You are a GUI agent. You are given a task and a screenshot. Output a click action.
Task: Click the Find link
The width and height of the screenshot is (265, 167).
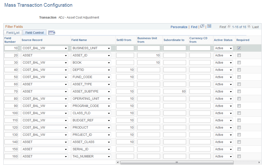pyautogui.click(x=194, y=27)
